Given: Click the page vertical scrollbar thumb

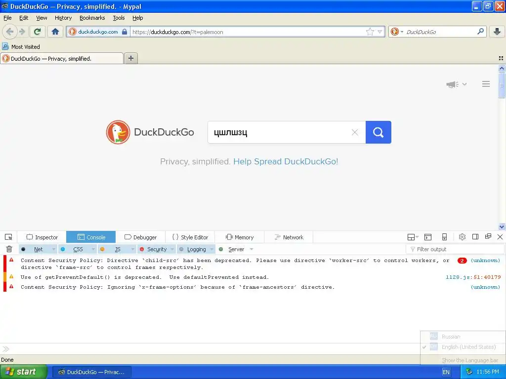Looking at the screenshot, I should [x=502, y=85].
